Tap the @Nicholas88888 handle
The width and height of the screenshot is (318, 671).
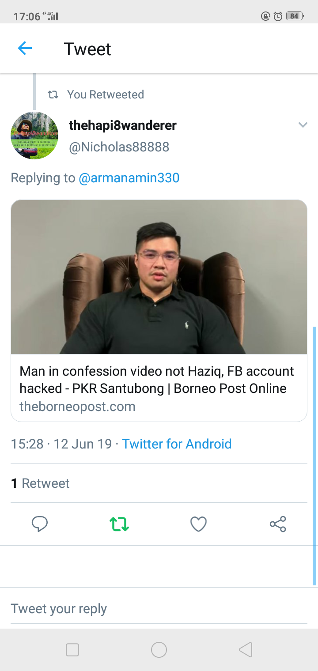click(119, 147)
